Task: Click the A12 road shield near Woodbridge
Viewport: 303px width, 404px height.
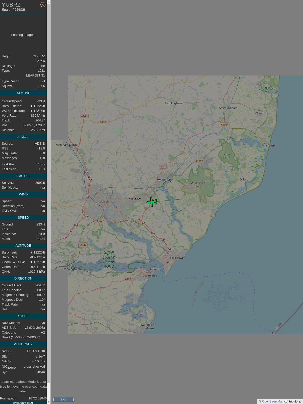Action: [163, 166]
